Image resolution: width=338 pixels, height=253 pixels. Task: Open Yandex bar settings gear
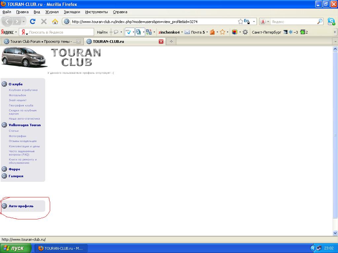[x=245, y=32]
